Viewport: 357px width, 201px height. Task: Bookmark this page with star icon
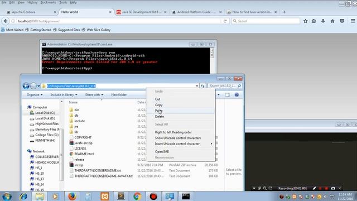[305, 21]
